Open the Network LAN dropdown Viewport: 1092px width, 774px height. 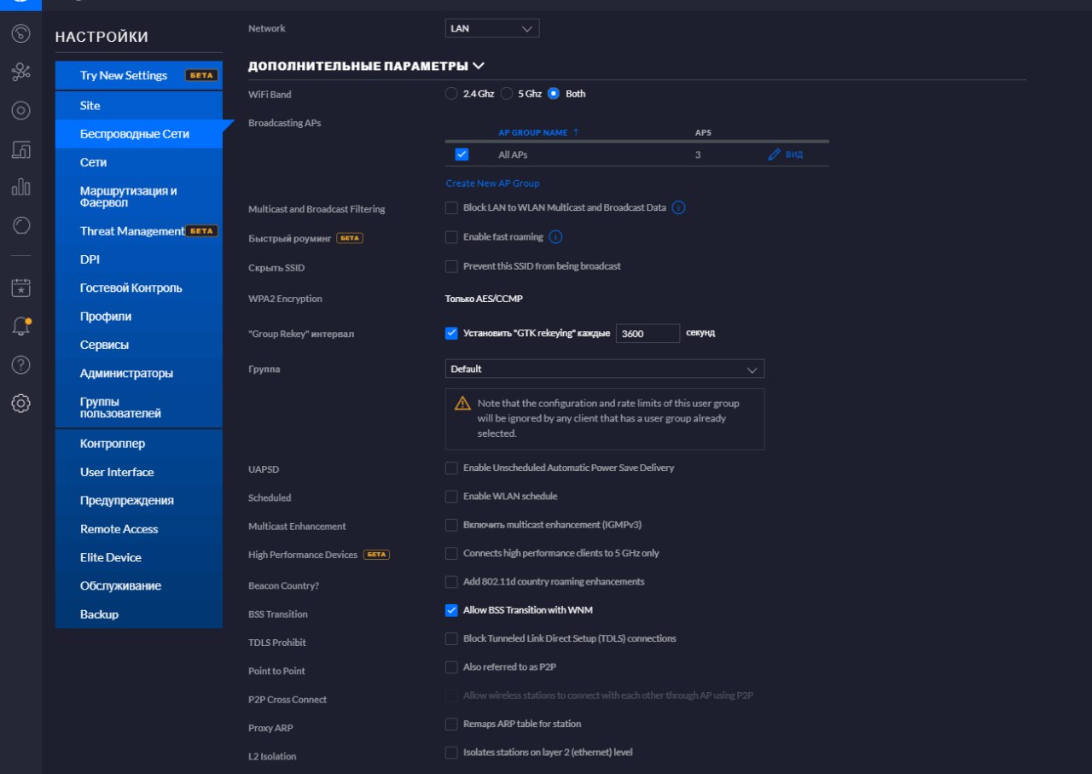coord(492,28)
